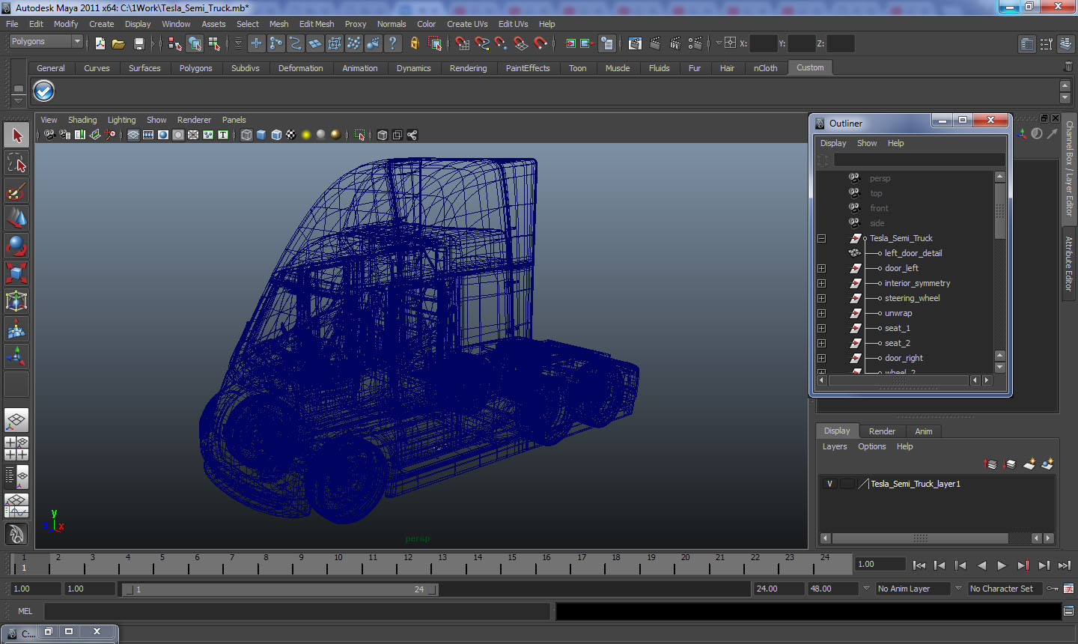
Task: Collapse the Tesla_Semi_Truck group in Outliner
Action: (x=822, y=238)
